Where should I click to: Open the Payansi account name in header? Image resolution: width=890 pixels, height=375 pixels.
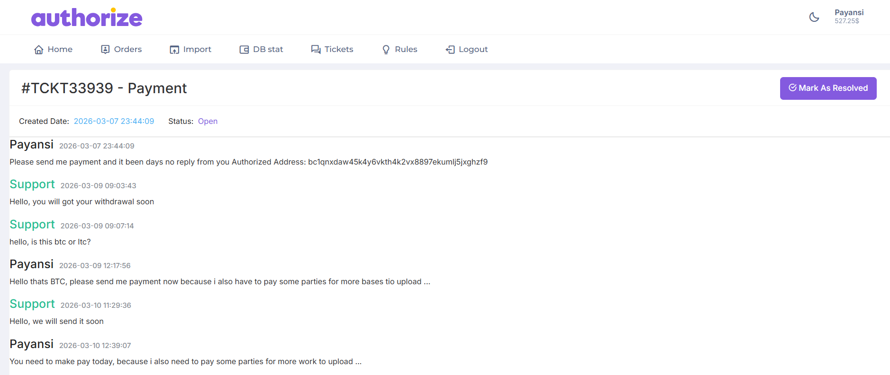click(849, 12)
